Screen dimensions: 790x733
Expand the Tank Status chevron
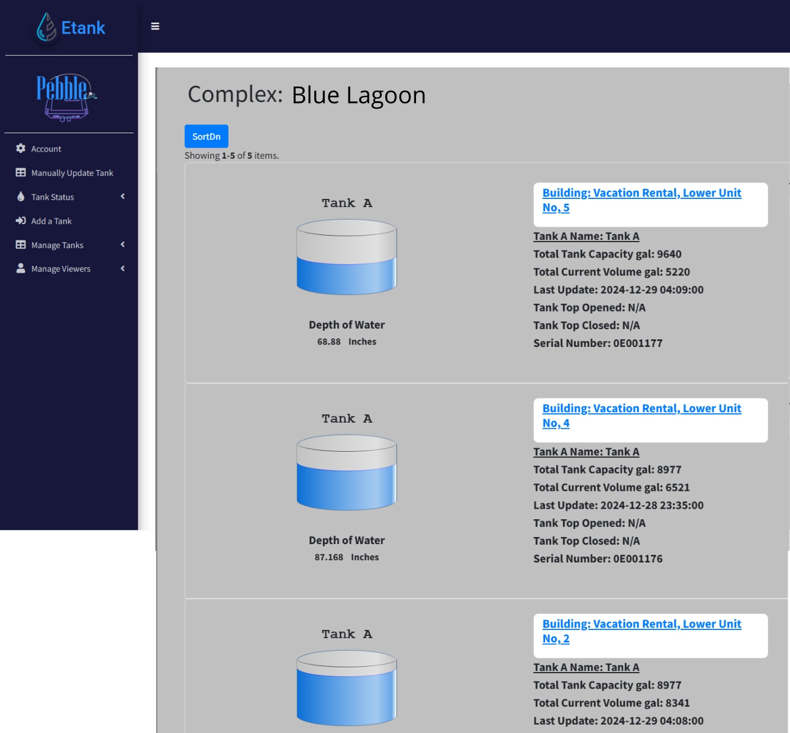coord(122,197)
